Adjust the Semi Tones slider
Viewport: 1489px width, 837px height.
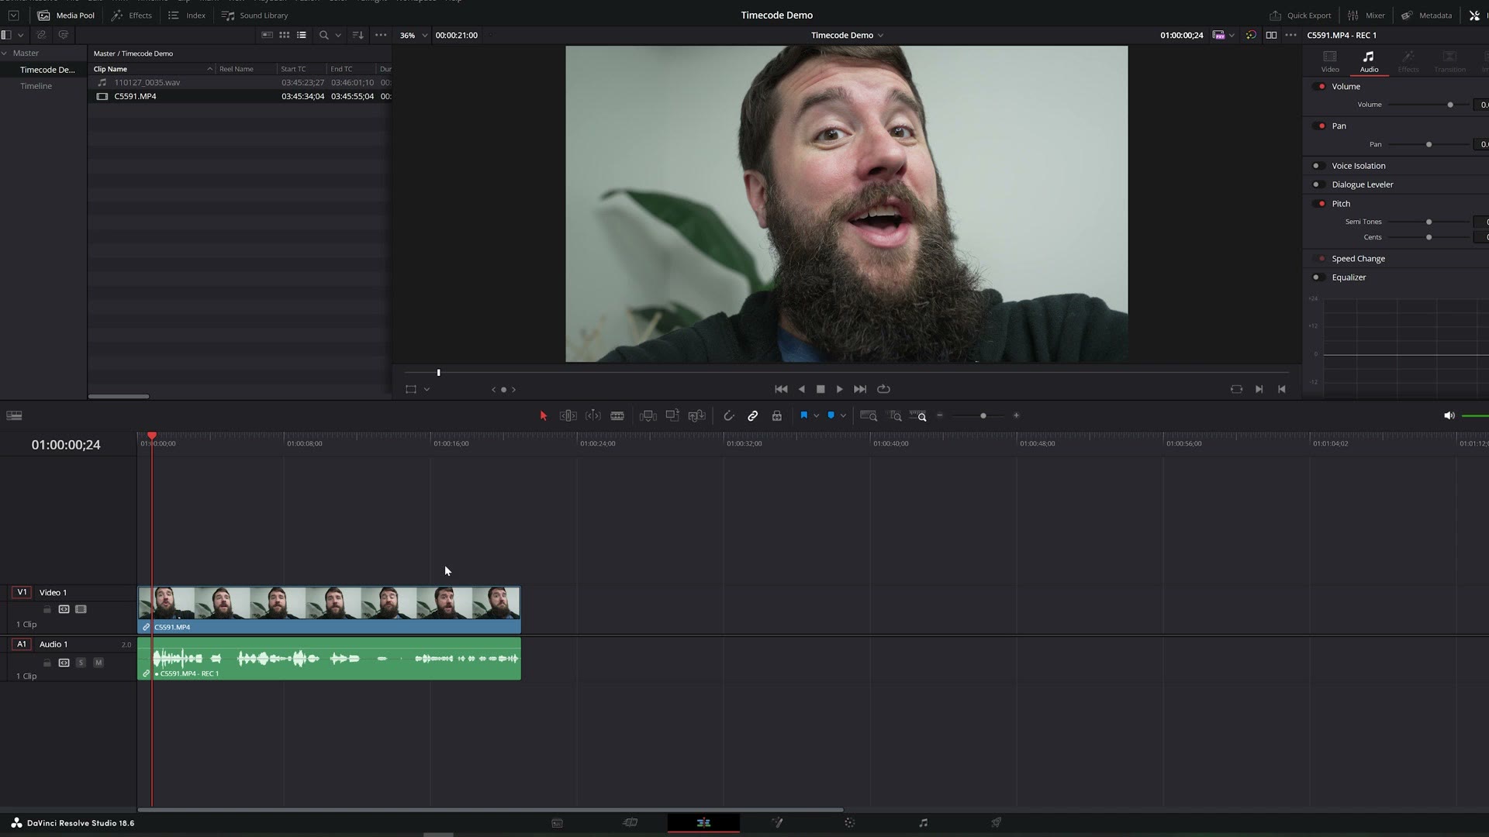[x=1429, y=222]
